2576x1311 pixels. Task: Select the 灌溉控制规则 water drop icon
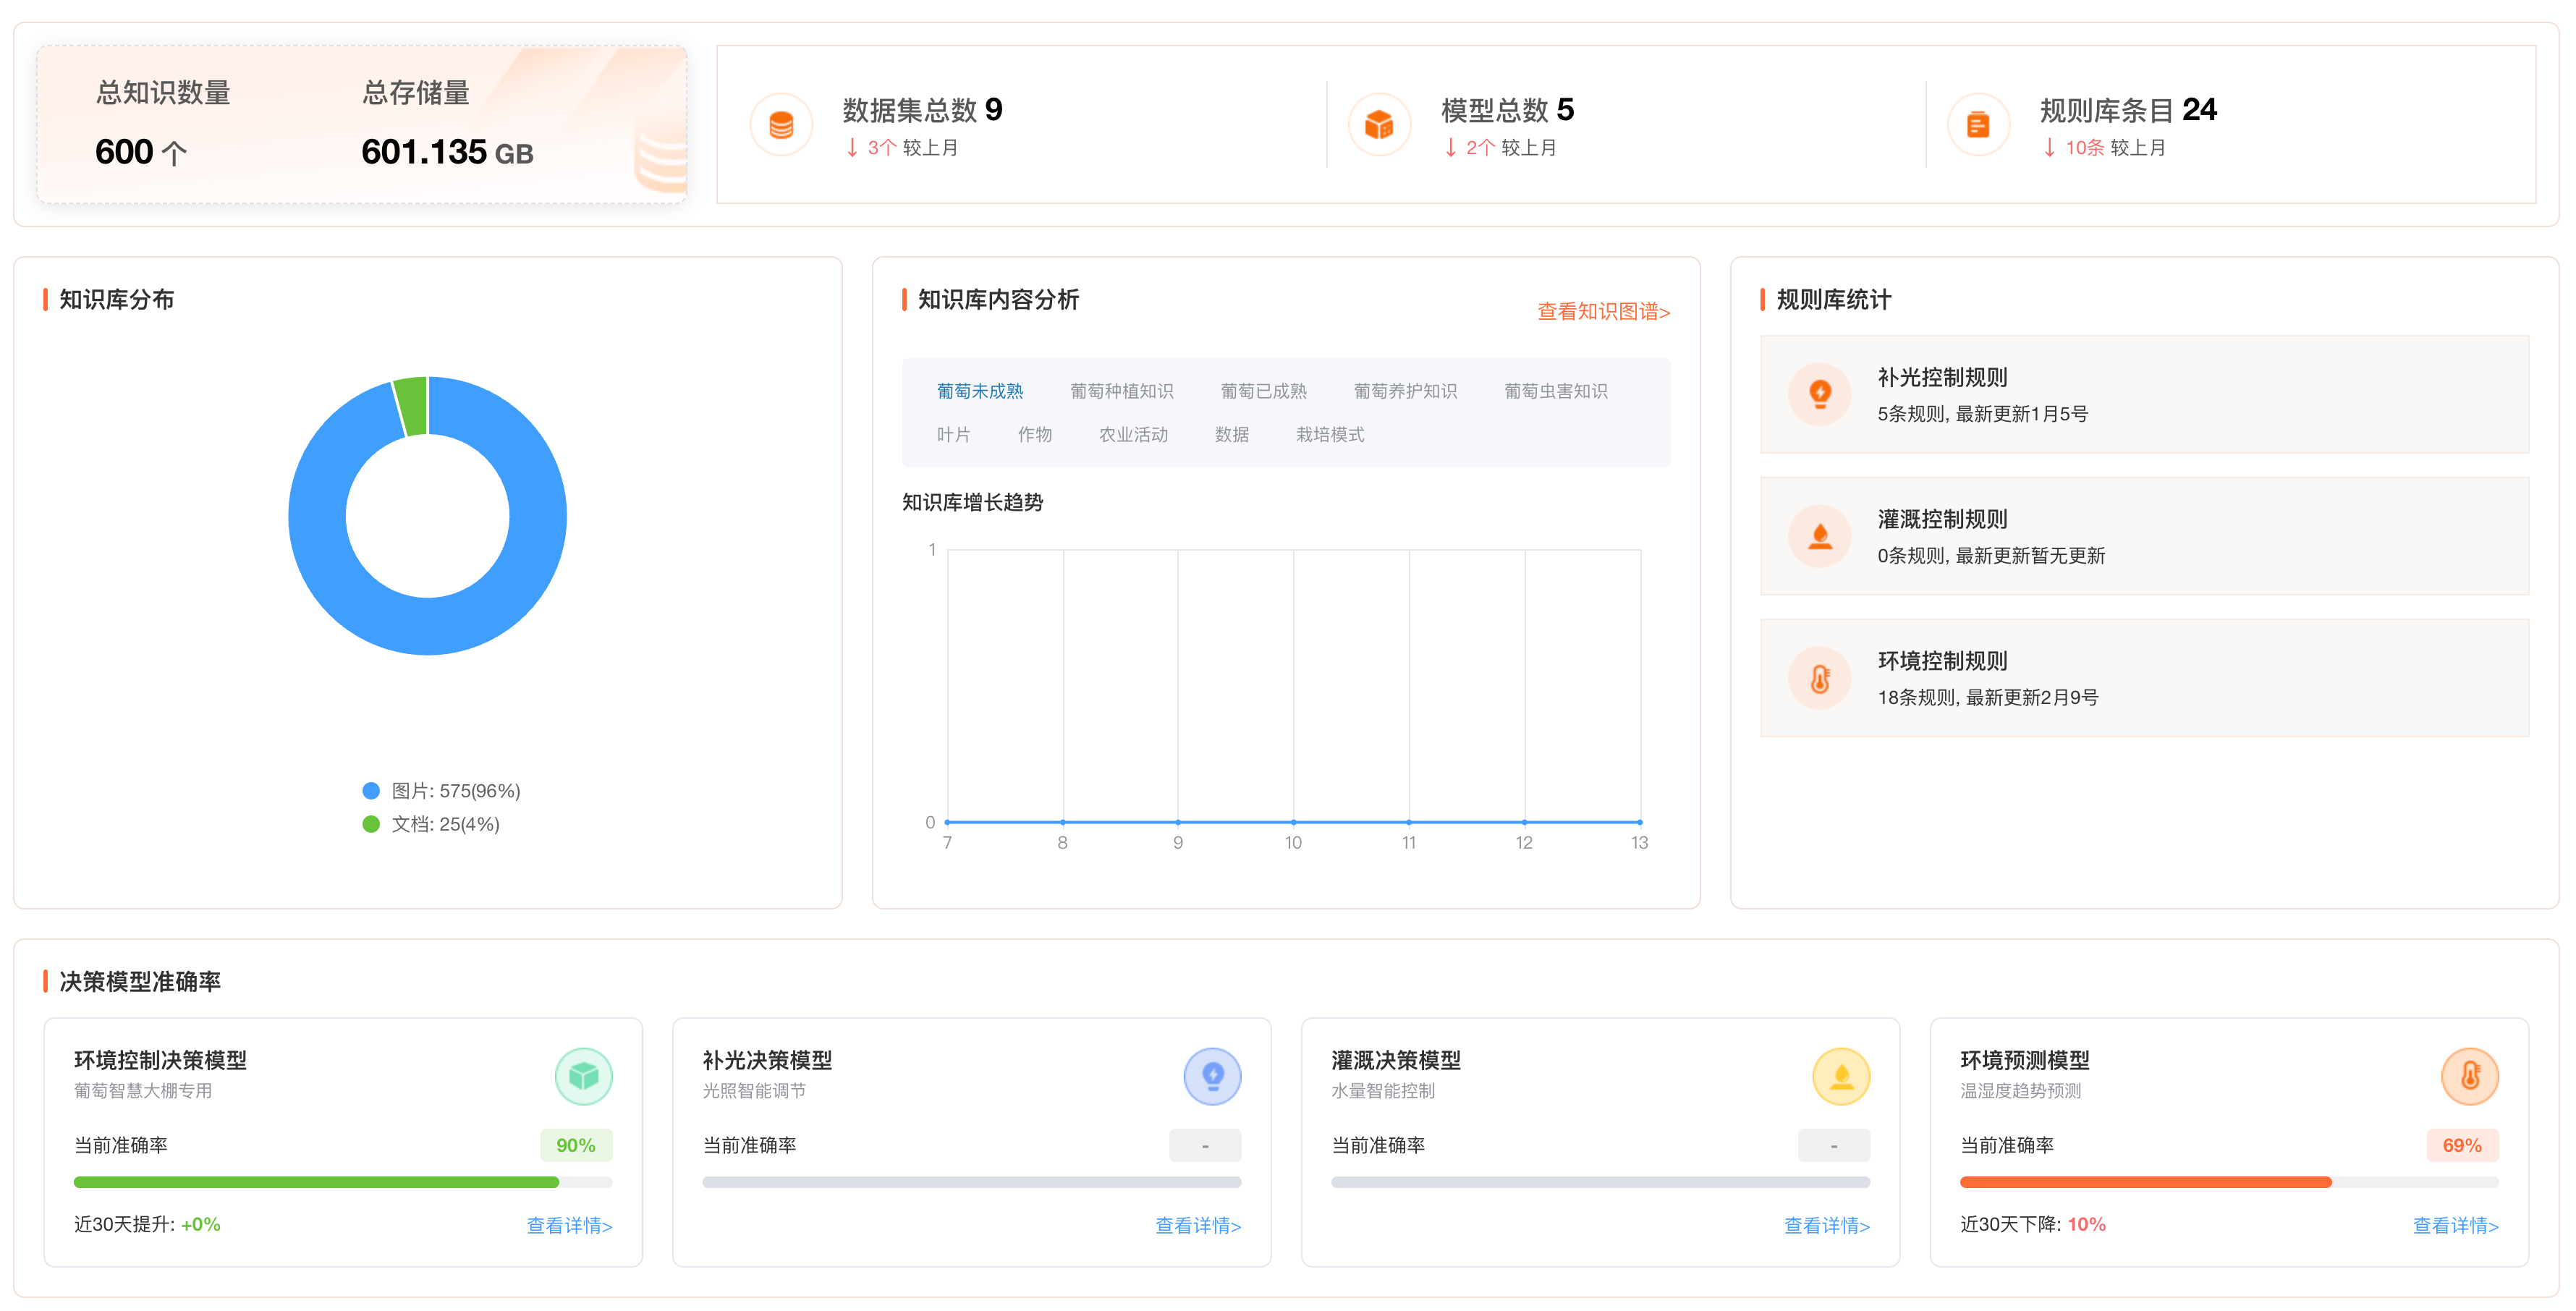point(1820,536)
